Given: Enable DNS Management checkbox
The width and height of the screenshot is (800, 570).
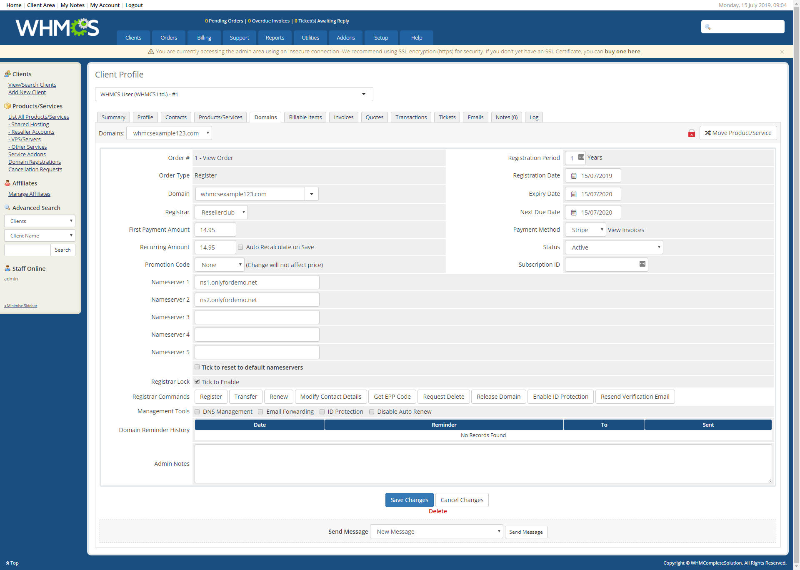Looking at the screenshot, I should click(197, 412).
